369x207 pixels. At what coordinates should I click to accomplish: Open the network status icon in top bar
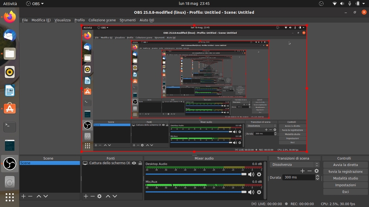click(x=334, y=4)
